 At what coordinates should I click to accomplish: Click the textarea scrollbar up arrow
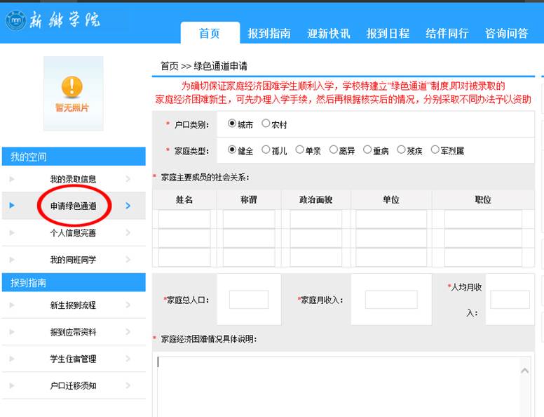(x=524, y=371)
